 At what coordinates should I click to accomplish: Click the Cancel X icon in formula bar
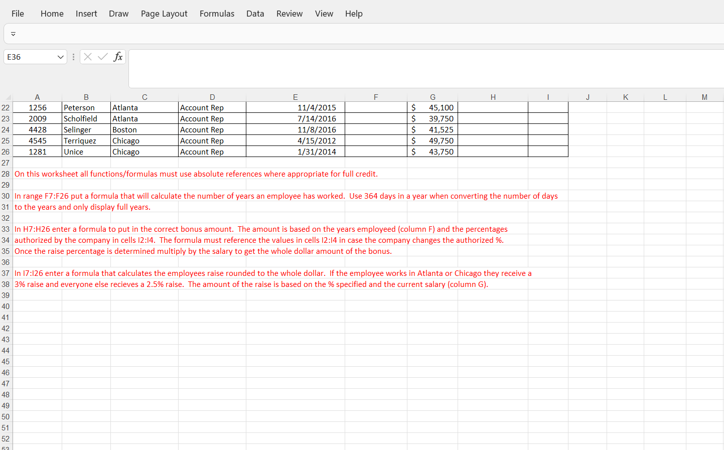point(88,57)
